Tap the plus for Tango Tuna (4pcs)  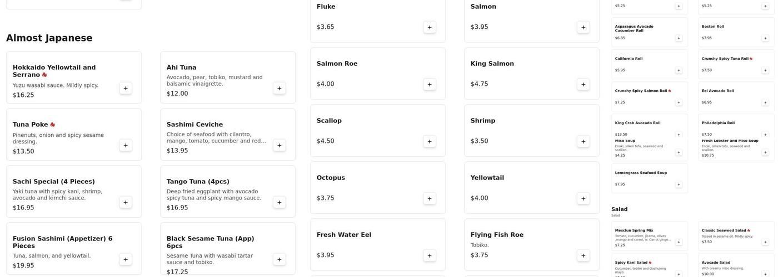(280, 202)
